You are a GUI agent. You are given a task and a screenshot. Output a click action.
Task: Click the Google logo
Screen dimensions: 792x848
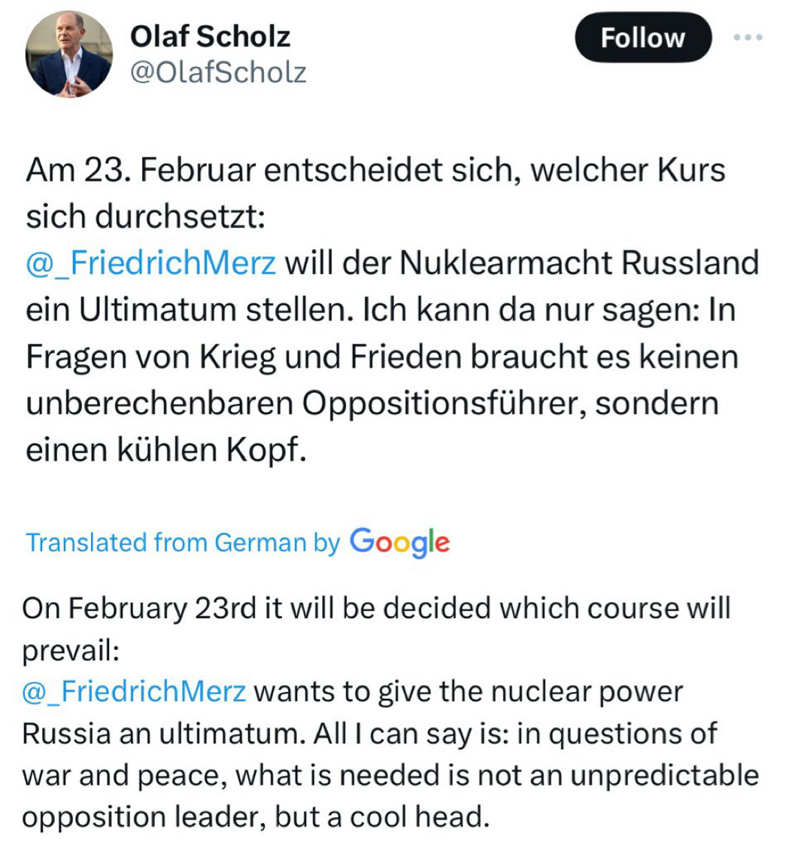pyautogui.click(x=399, y=541)
